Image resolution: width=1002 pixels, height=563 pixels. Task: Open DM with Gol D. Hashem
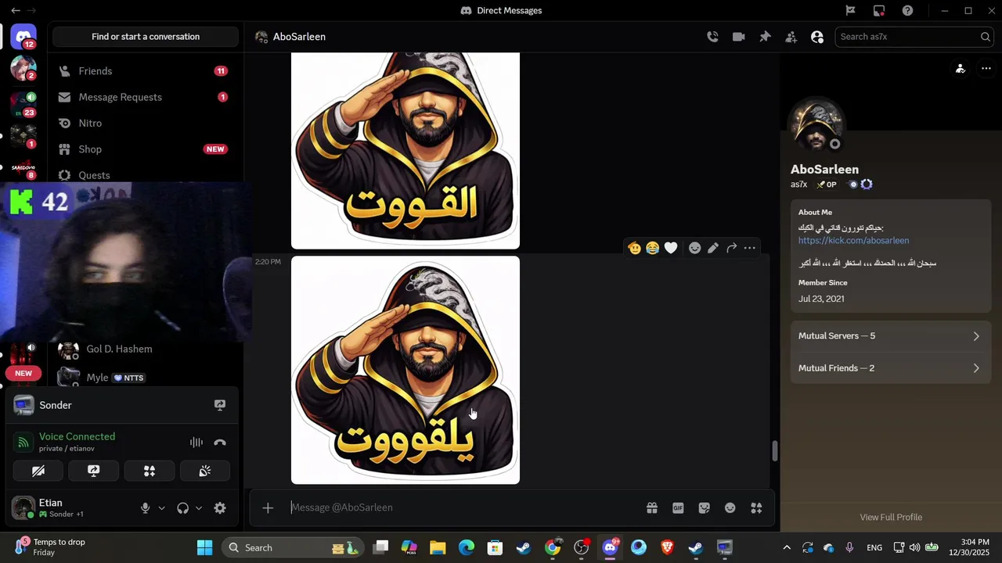coord(147,350)
